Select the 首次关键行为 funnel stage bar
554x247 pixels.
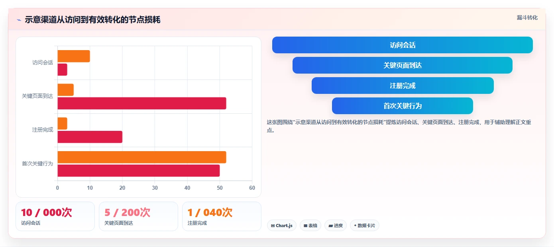(403, 106)
